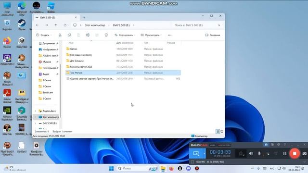
Task: Click DeU'S 500 (E:) in the address breadcrumb
Action: point(121,25)
